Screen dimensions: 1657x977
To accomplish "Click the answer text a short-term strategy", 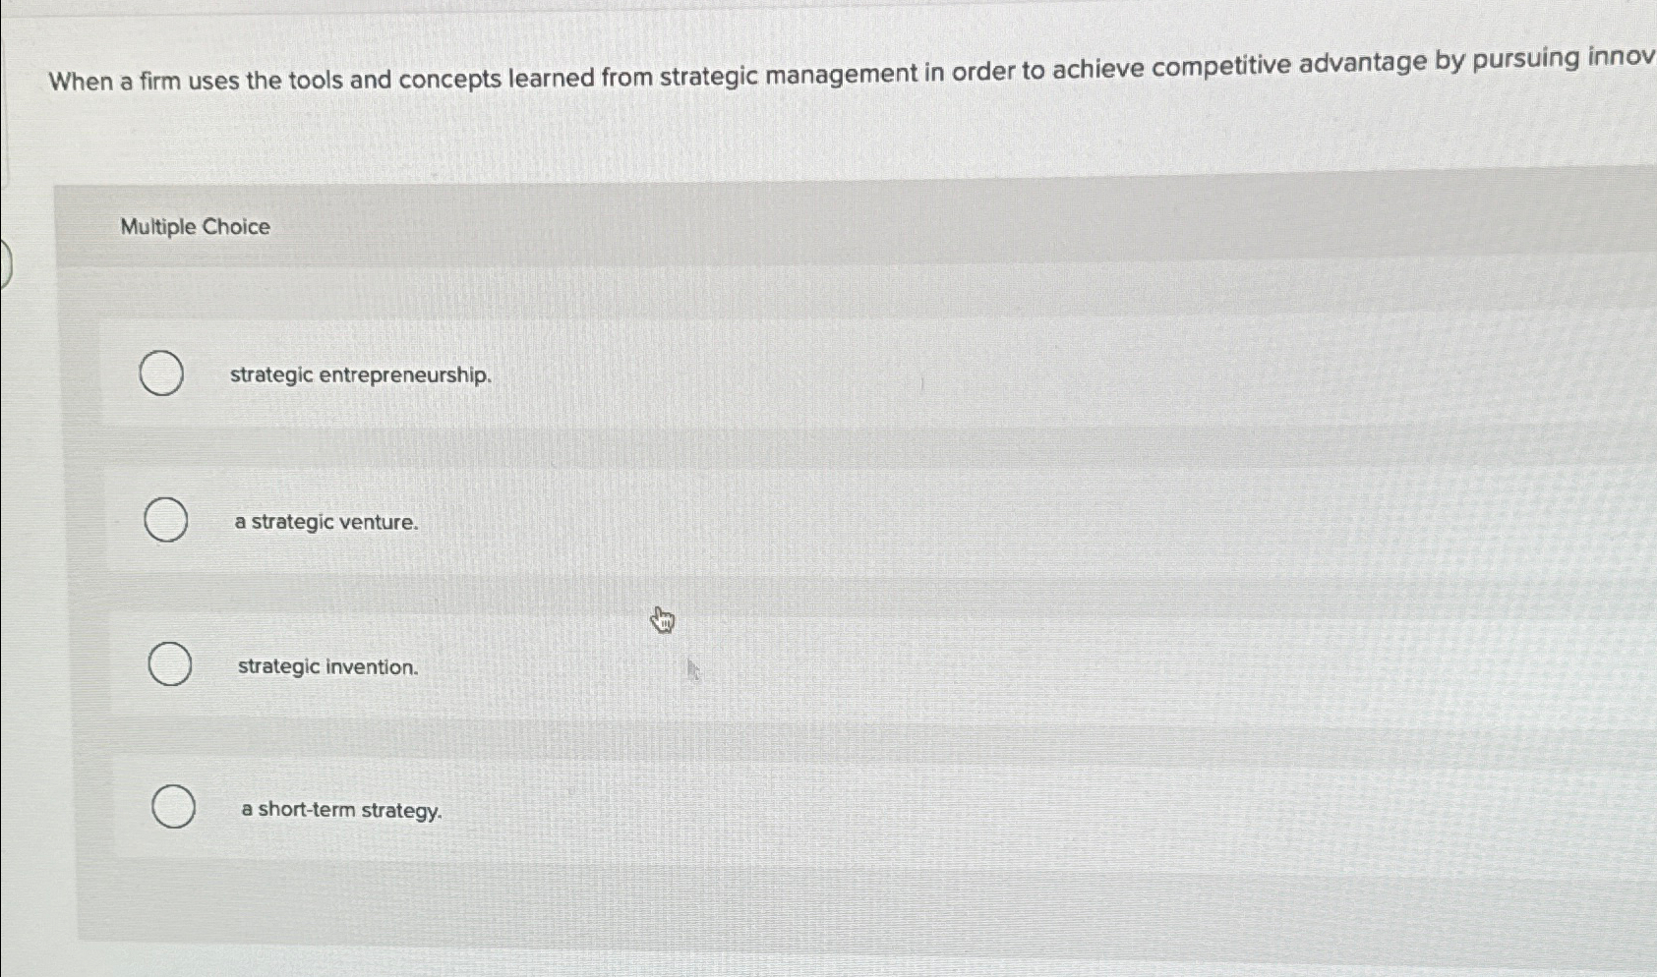I will tap(341, 810).
